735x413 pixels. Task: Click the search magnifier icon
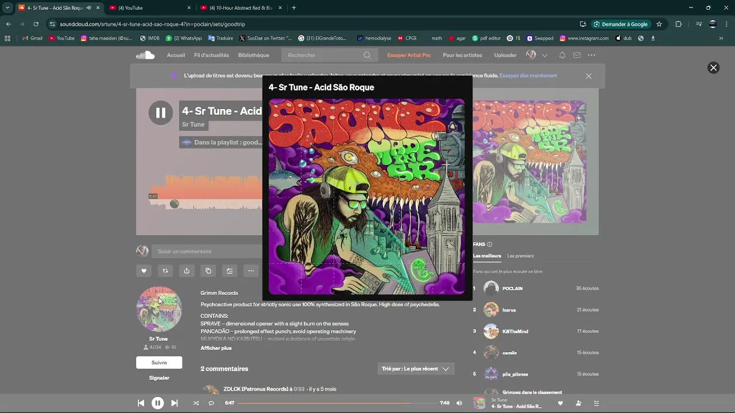point(367,55)
